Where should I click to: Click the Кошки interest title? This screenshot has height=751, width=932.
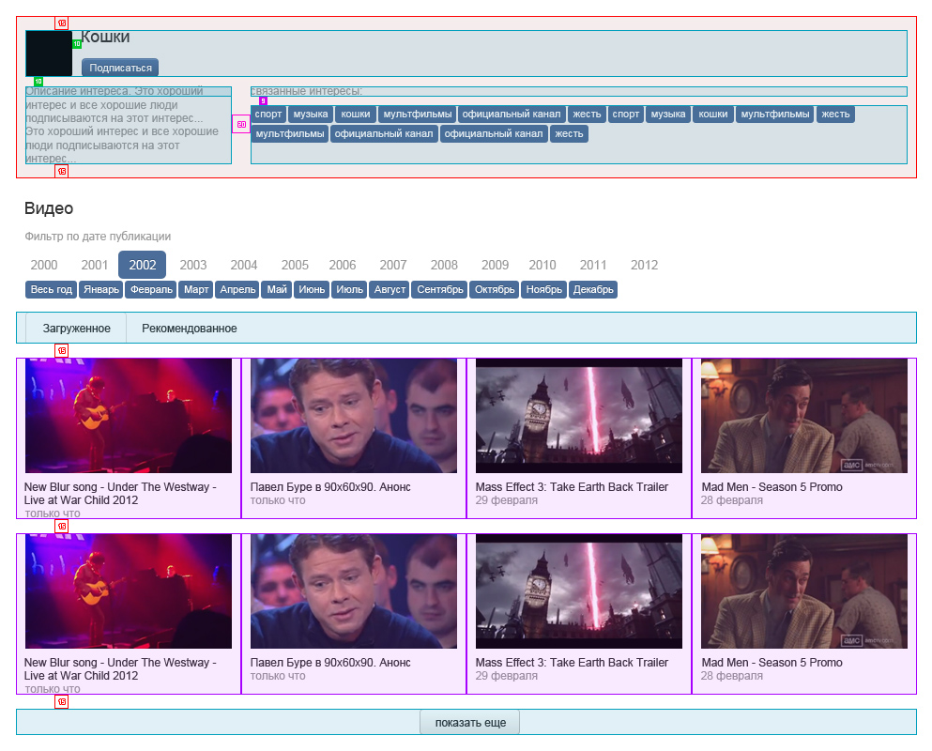pos(105,37)
